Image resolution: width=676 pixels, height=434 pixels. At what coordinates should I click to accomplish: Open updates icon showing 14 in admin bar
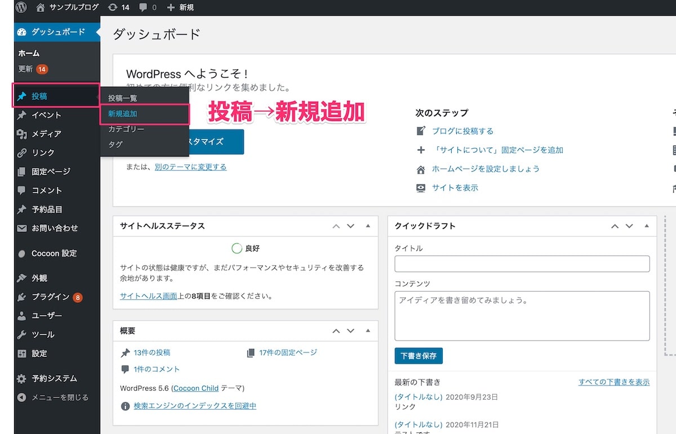113,7
